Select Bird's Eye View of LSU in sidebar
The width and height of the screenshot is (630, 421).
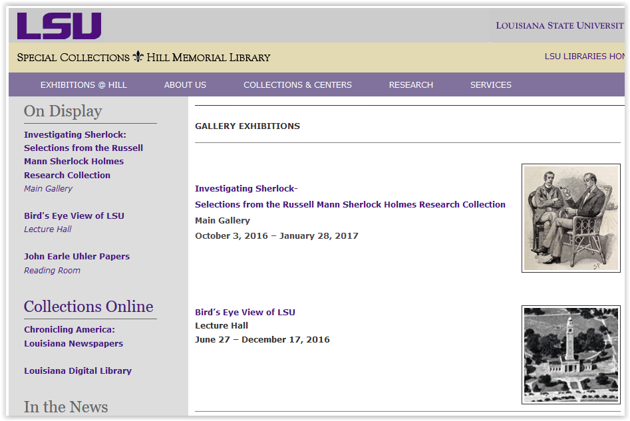point(73,215)
